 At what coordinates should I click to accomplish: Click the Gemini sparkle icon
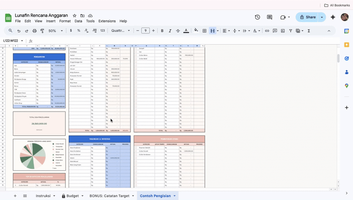(333, 17)
